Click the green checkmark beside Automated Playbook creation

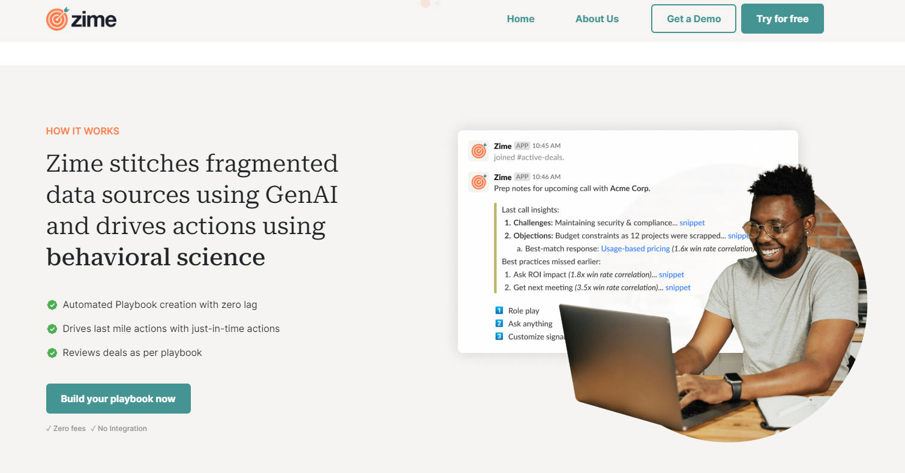pyautogui.click(x=52, y=305)
